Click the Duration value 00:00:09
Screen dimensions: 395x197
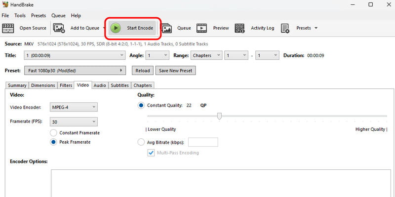tap(316, 55)
